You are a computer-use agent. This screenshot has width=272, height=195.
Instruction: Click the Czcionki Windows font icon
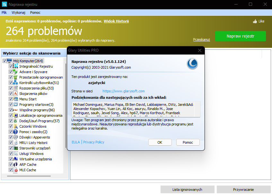[x=15, y=126]
